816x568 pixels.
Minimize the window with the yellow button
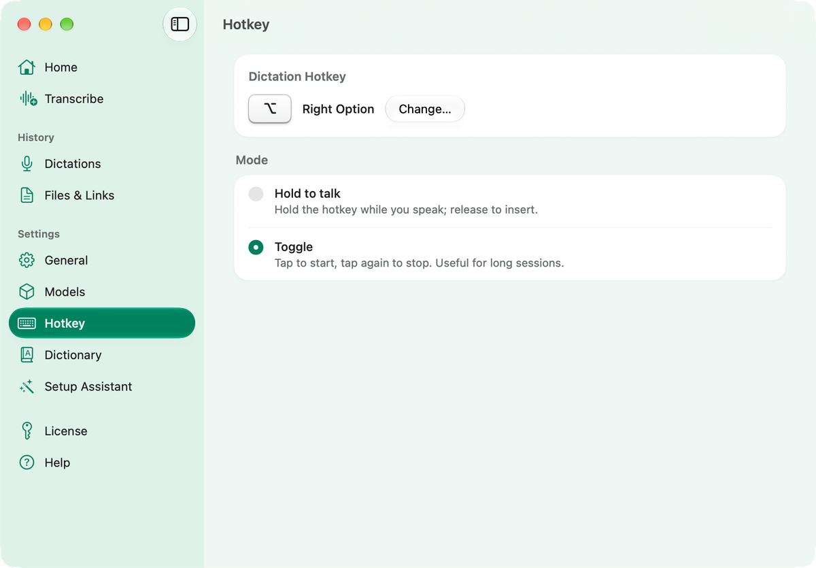point(46,24)
